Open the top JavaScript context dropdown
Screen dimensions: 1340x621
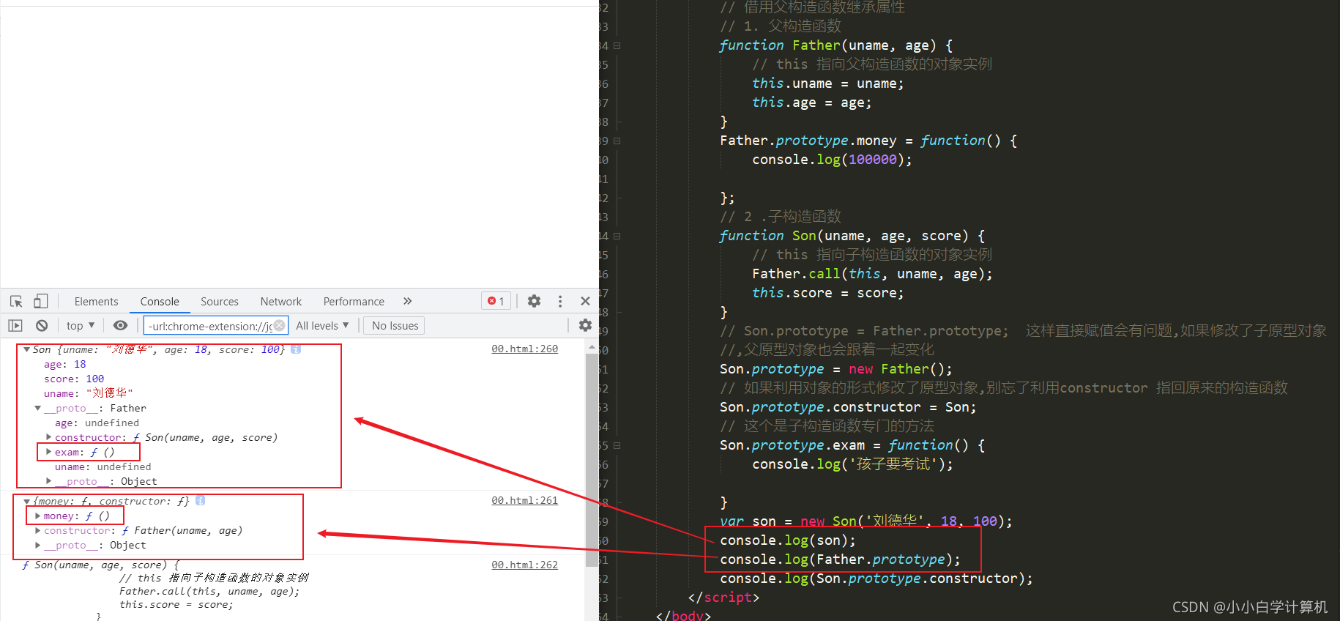click(81, 326)
